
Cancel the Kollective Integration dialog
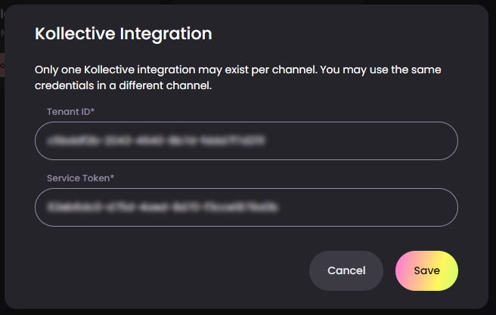coord(346,270)
